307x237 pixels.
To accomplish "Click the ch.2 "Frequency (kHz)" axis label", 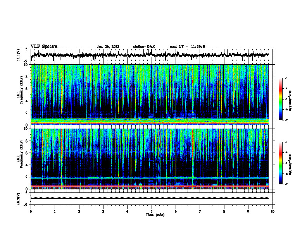I will pos(21,154).
